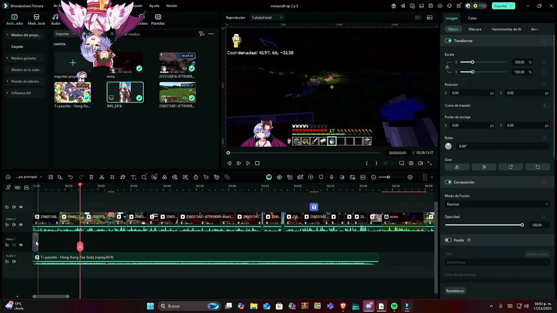The image size is (557, 313).
Task: Open Discord from the taskbar
Action: pos(369,306)
